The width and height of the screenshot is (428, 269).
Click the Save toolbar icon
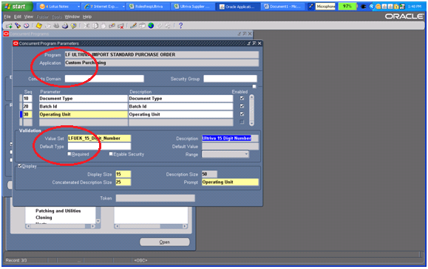pos(39,26)
